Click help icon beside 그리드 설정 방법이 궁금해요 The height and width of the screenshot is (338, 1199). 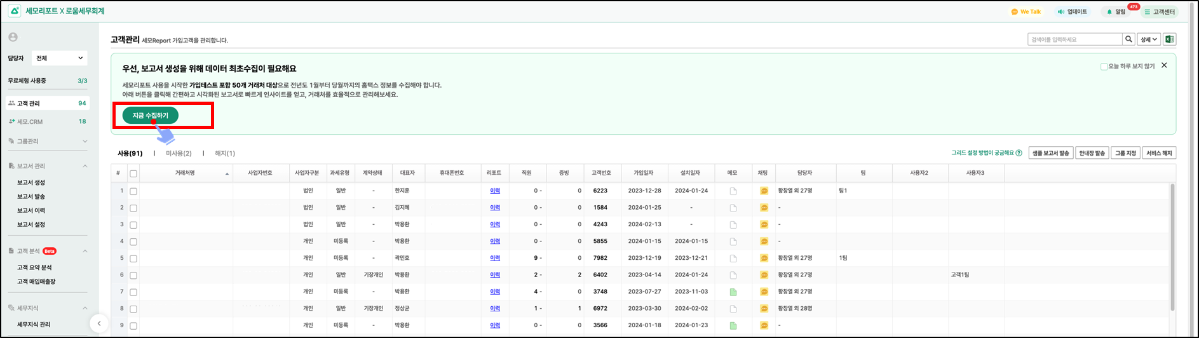[x=1019, y=153]
